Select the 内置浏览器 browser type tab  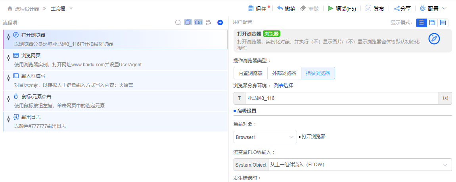click(x=250, y=73)
